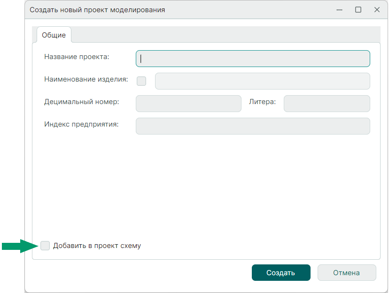Minimize the project creation dialog
This screenshot has height=293, width=389.
coord(339,10)
